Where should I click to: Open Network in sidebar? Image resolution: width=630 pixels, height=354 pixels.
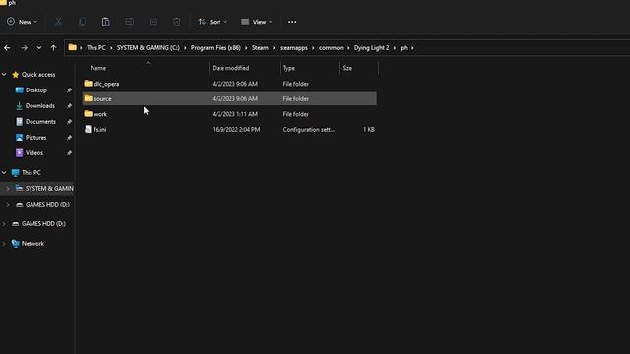coord(32,244)
